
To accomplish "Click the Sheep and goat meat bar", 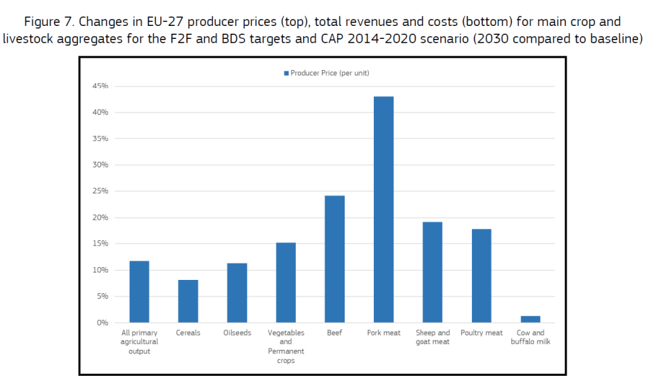I will (432, 272).
